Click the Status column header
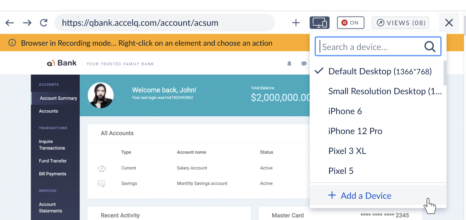Image resolution: width=466 pixels, height=220 pixels. point(266,152)
